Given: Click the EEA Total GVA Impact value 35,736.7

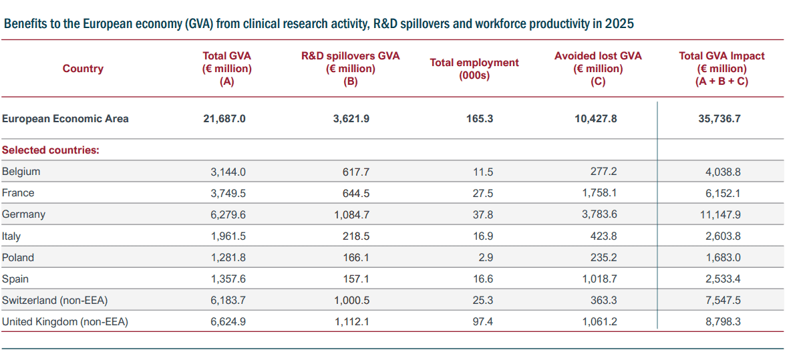Looking at the screenshot, I should click(x=719, y=118).
